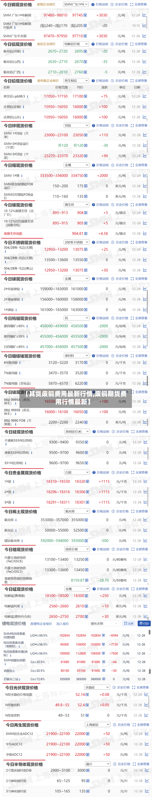
Task: Open 废锂电企业报价 link
Action: (x=41, y=624)
